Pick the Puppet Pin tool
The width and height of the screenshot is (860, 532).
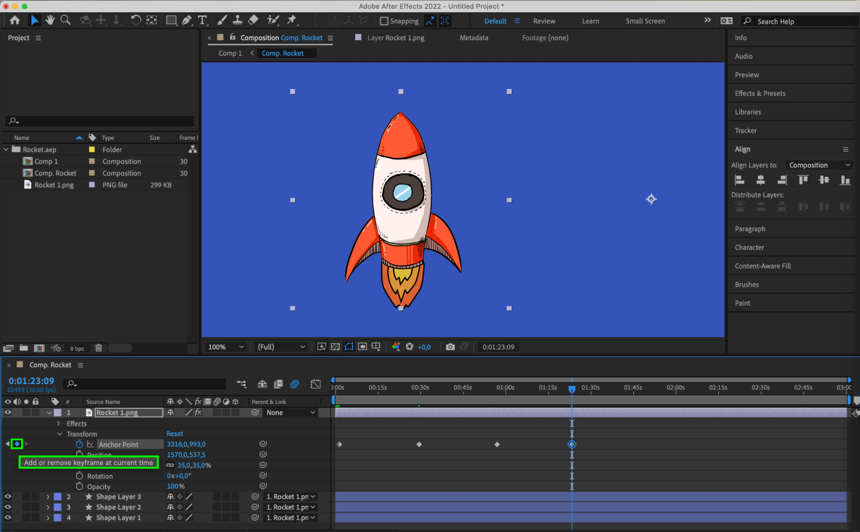click(x=292, y=20)
